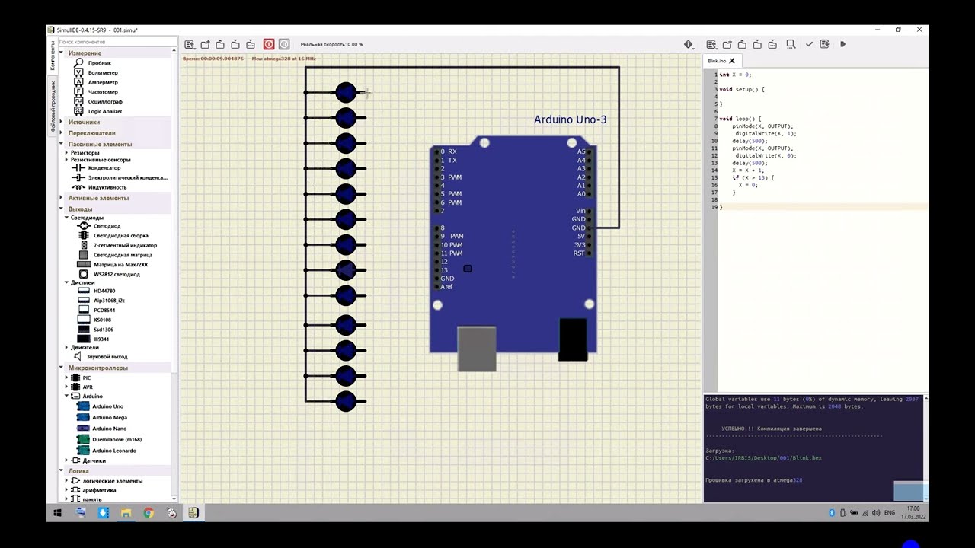Select Звуковой выход in the component tree
Viewport: 975px width, 548px height.
coord(107,356)
